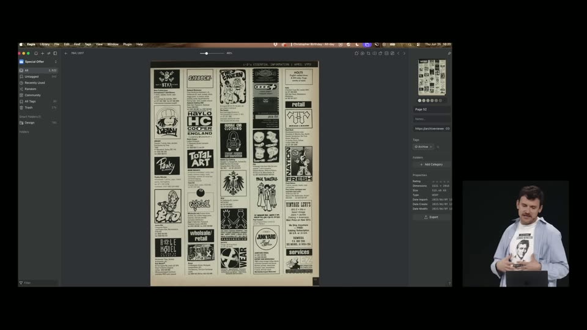Click the last dark color dot under thumbnail
This screenshot has width=587, height=330.
[x=445, y=100]
